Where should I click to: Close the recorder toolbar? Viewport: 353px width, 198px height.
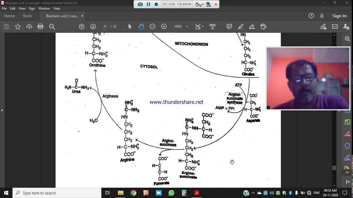tap(216, 4)
